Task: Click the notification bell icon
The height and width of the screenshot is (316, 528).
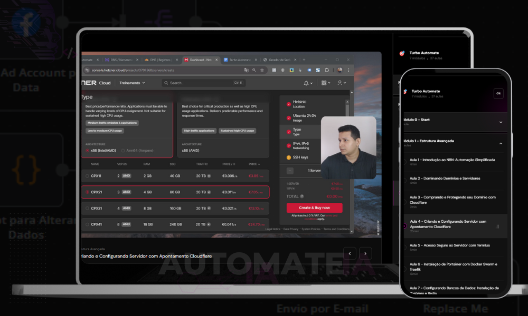Action: point(306,83)
